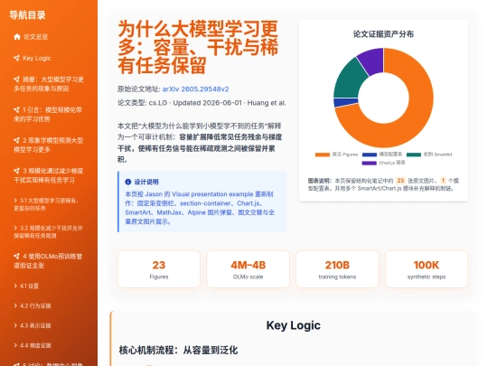This screenshot has width=488, height=366.
Task: Toggle Chart.js 图表 purple legend swatch
Action: 370,163
